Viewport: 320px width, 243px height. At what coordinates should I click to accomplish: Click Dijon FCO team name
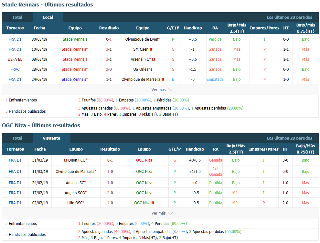(x=77, y=160)
